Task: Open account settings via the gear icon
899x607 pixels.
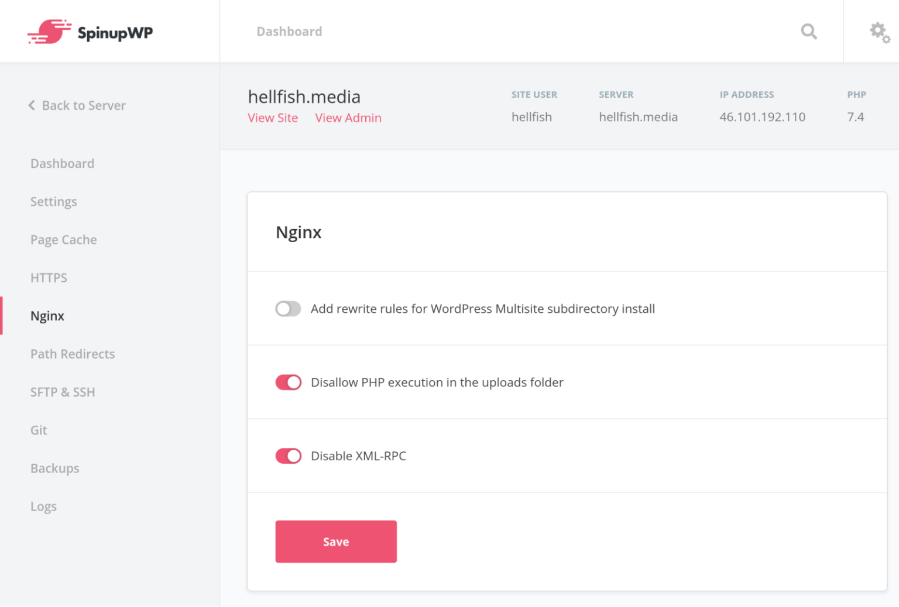Action: 879,33
